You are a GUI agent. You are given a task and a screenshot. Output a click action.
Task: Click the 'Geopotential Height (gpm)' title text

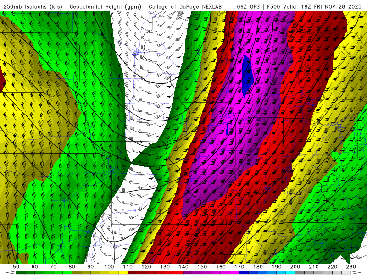(106, 7)
